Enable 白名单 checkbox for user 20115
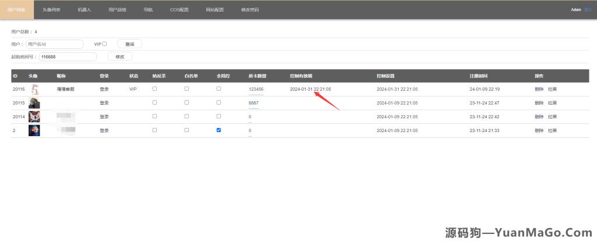The width and height of the screenshot is (597, 245). coord(187,102)
